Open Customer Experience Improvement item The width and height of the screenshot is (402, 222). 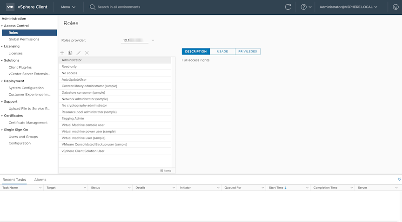coord(29,94)
